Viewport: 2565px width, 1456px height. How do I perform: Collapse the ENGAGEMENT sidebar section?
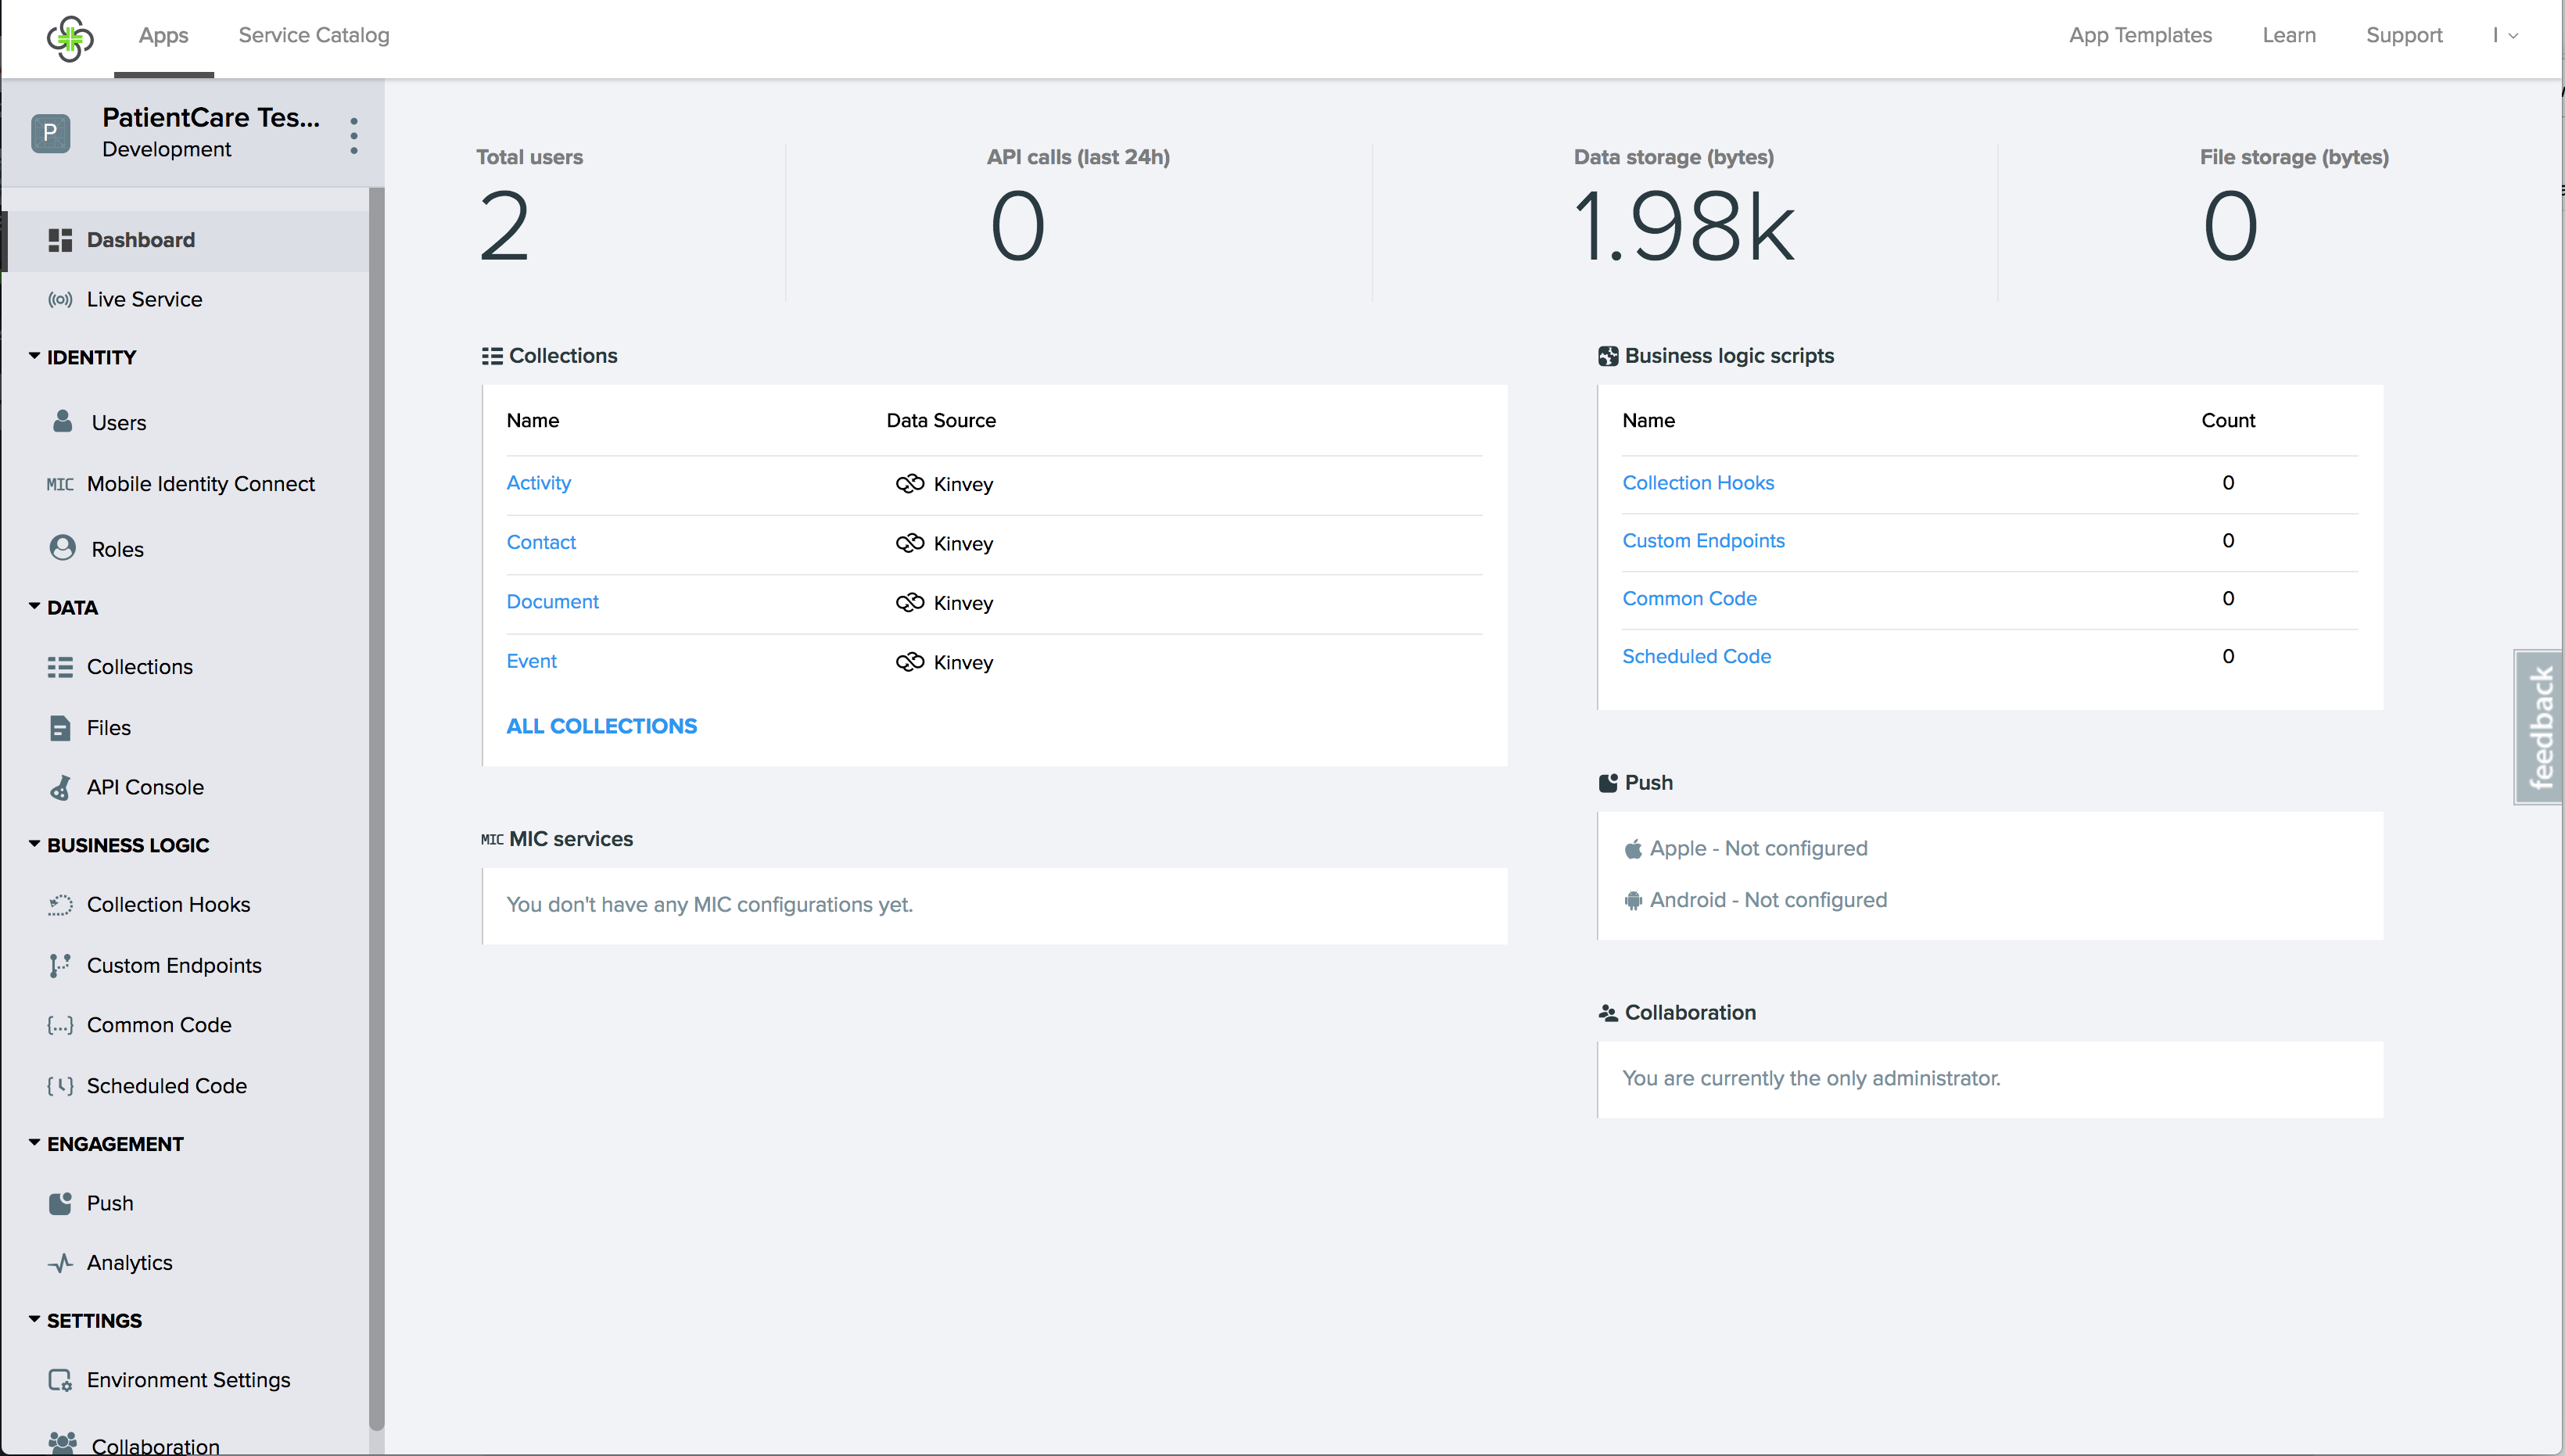click(x=35, y=1143)
